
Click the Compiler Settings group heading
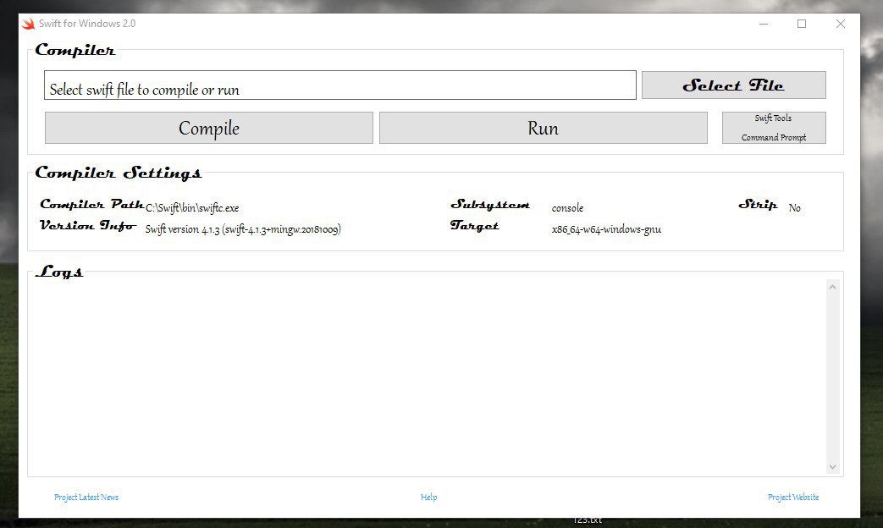(119, 173)
